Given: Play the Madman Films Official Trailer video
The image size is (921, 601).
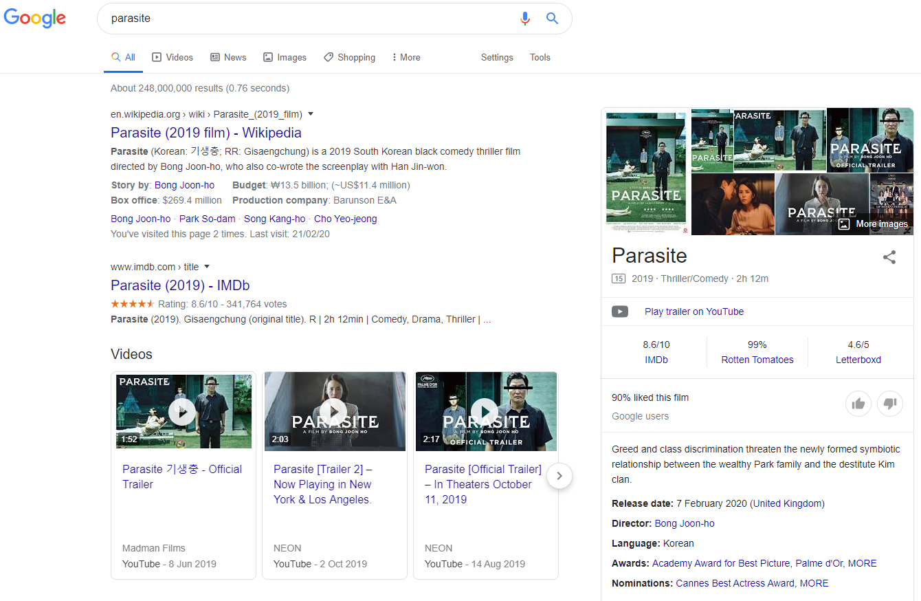Looking at the screenshot, I should pyautogui.click(x=184, y=412).
